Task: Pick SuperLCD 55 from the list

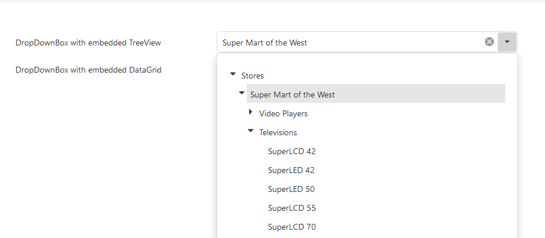Action: coord(292,208)
